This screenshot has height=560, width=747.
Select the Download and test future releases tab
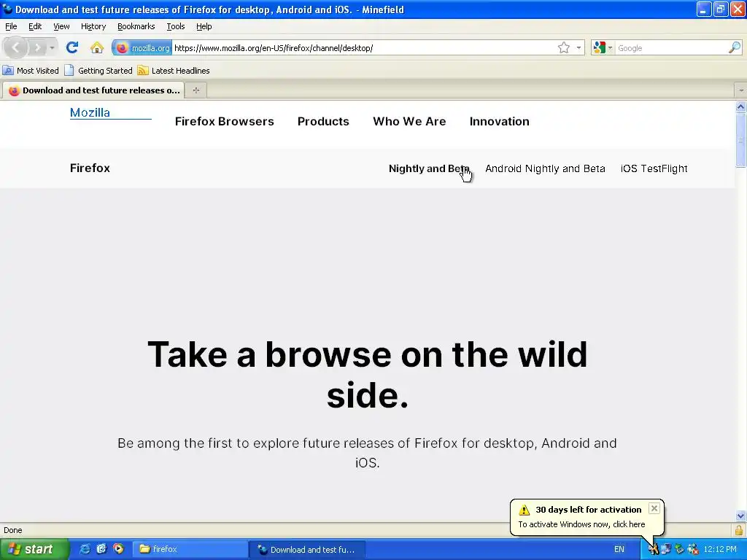[x=93, y=90]
